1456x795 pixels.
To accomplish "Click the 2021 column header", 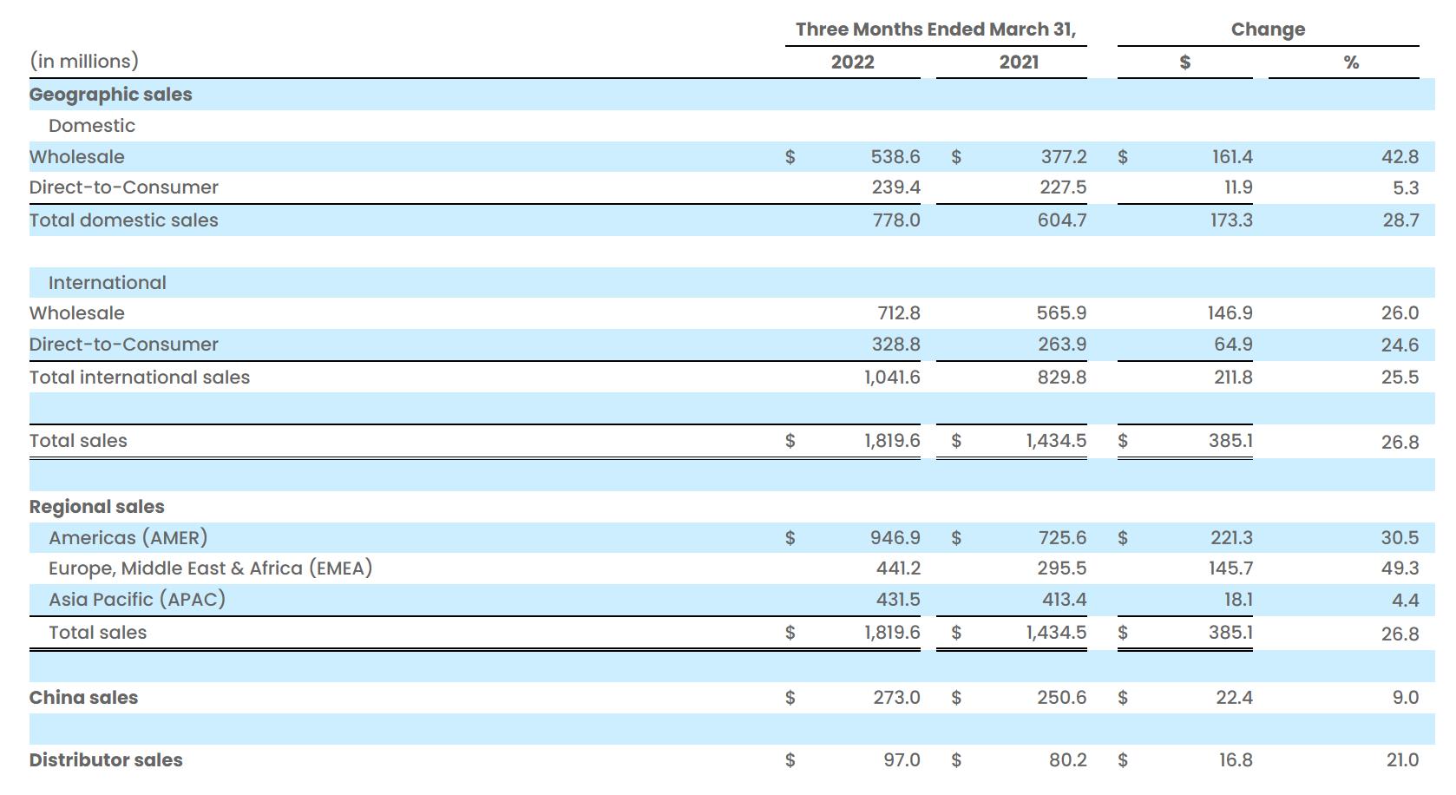I will point(1019,62).
